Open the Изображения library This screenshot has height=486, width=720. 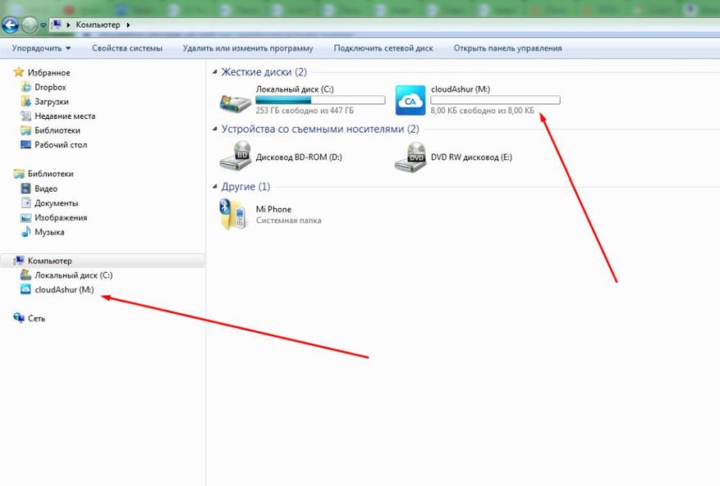click(x=61, y=218)
